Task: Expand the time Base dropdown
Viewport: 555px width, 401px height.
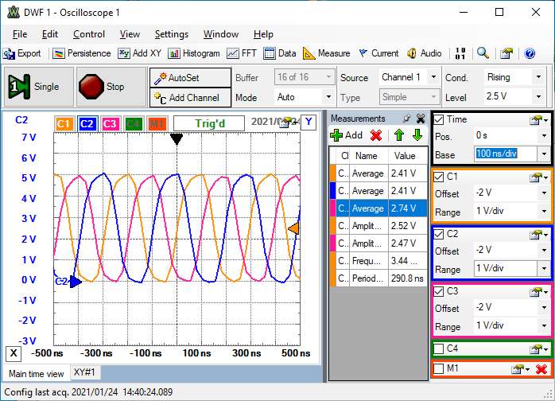Action: pyautogui.click(x=543, y=154)
